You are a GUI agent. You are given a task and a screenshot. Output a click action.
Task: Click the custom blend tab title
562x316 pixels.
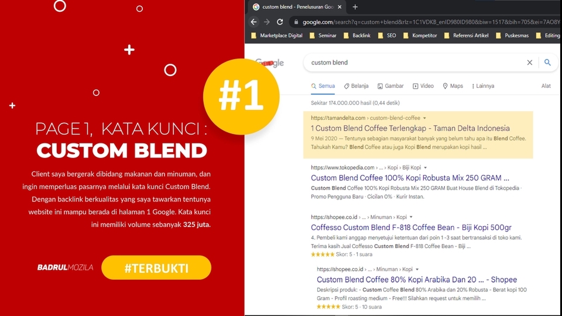click(298, 7)
